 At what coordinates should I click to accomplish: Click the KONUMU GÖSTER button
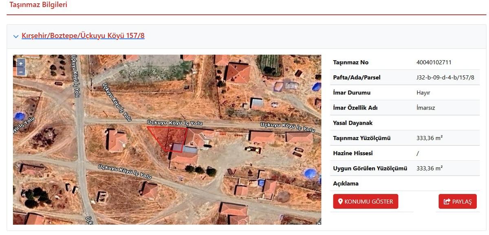click(x=366, y=201)
